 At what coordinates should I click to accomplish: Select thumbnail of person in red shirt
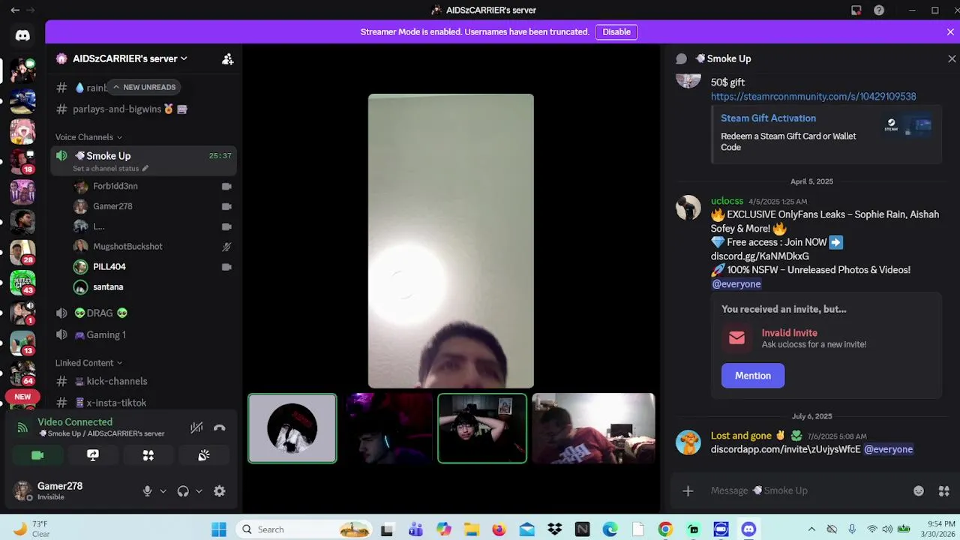point(593,429)
